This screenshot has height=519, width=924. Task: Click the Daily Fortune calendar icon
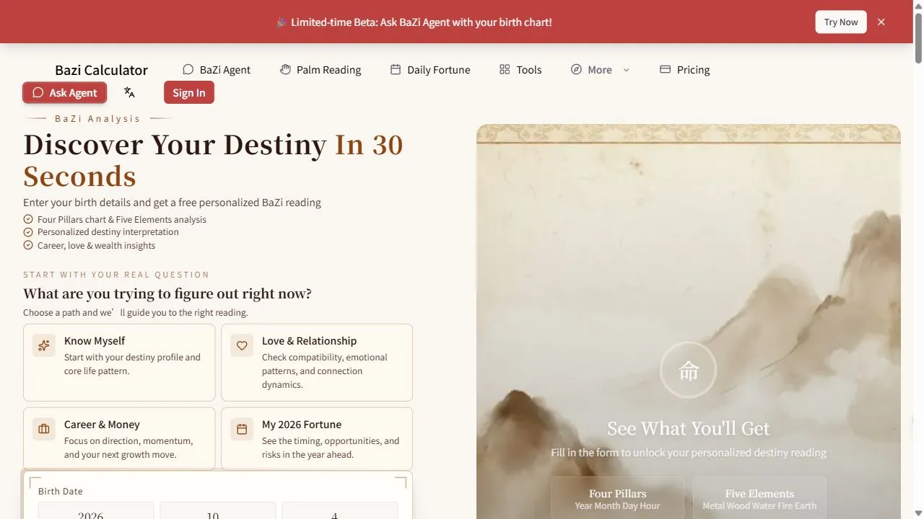396,69
